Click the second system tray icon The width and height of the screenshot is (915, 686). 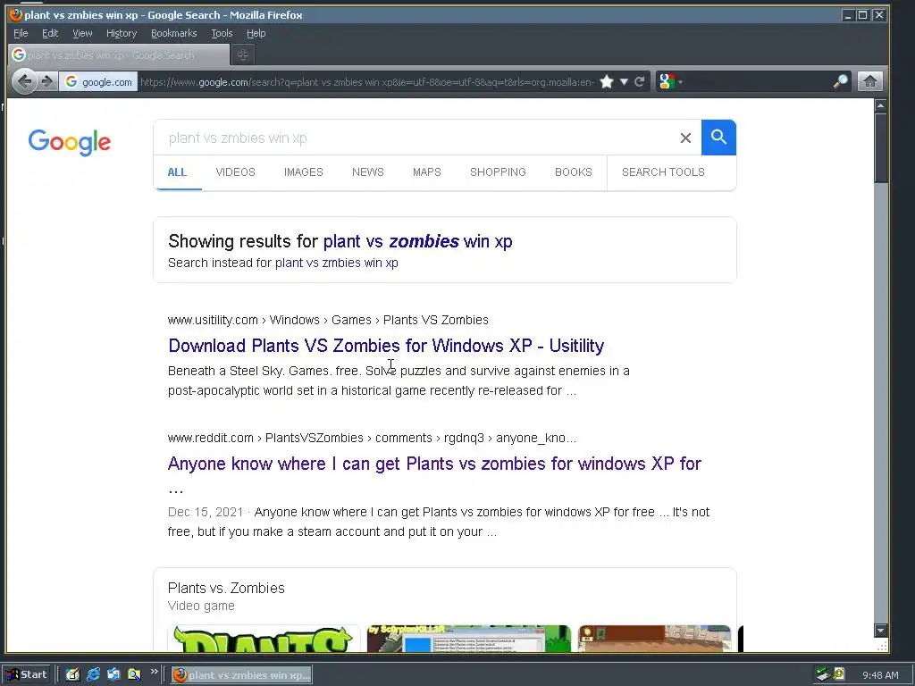point(838,674)
